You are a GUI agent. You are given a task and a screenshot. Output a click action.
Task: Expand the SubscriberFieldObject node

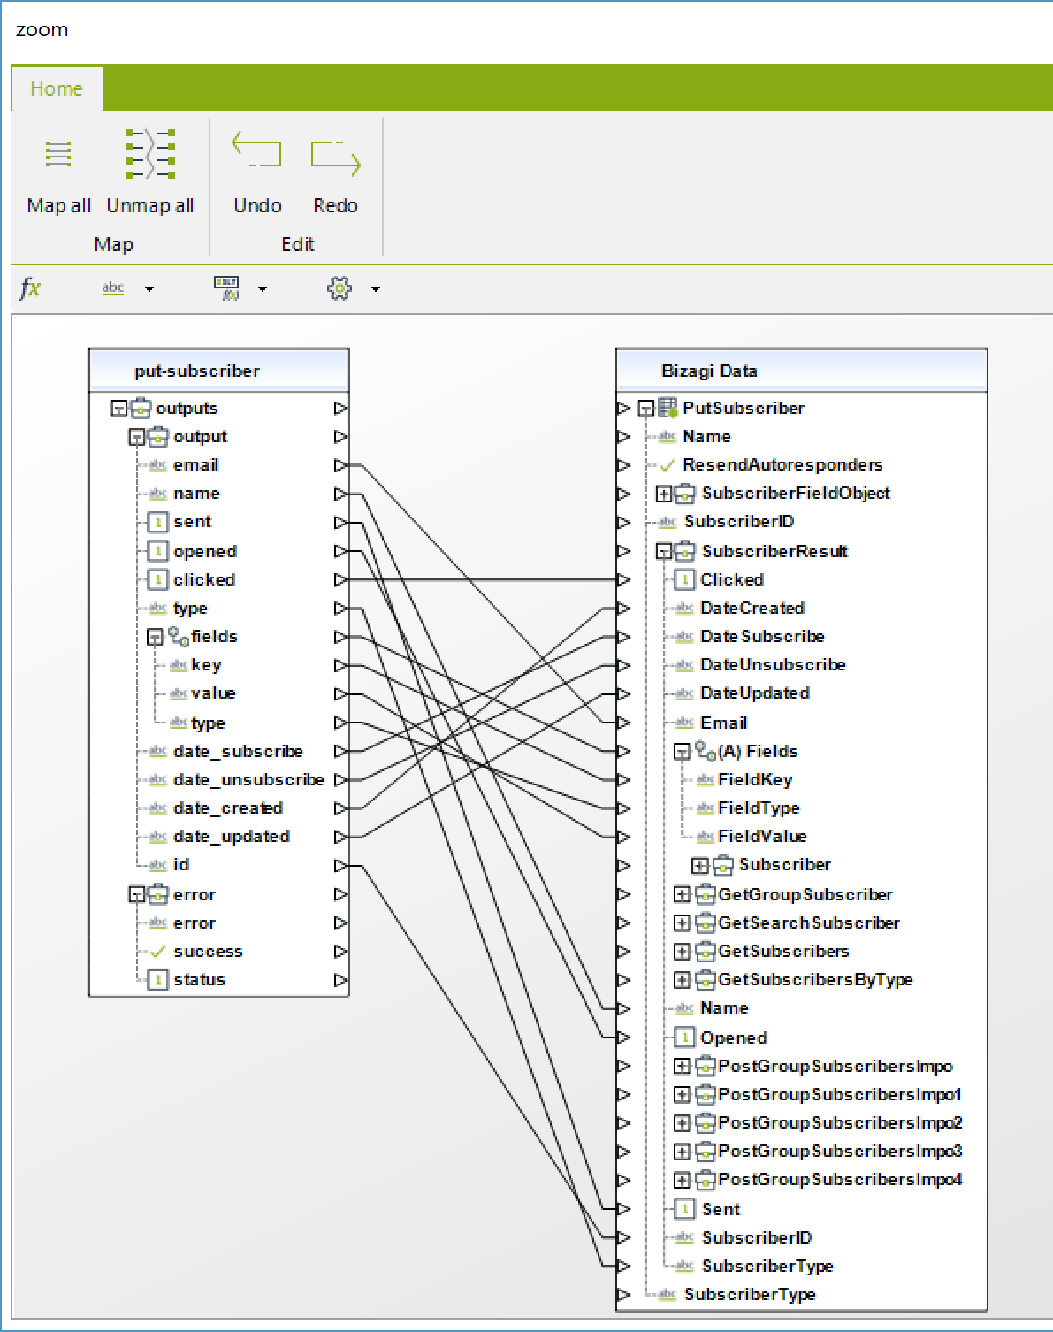[664, 494]
